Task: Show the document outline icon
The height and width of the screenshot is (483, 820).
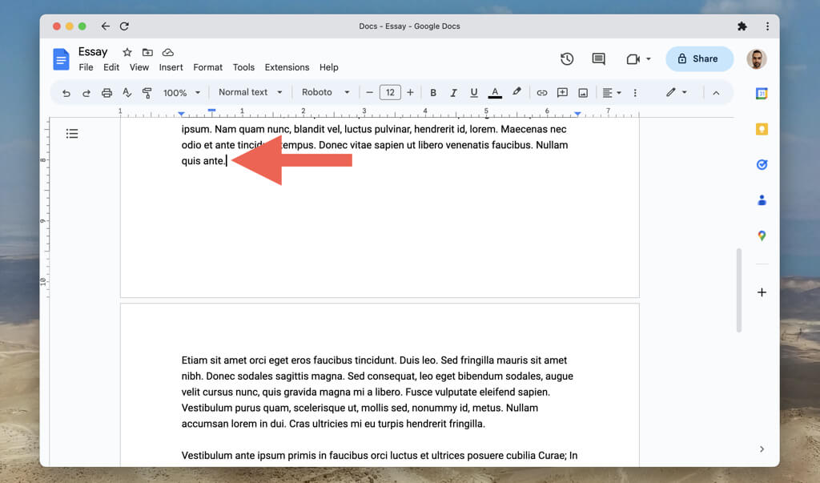Action: (72, 134)
